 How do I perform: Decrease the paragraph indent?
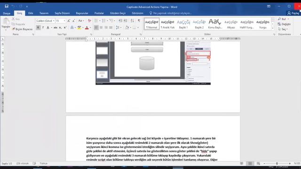click(120, 21)
